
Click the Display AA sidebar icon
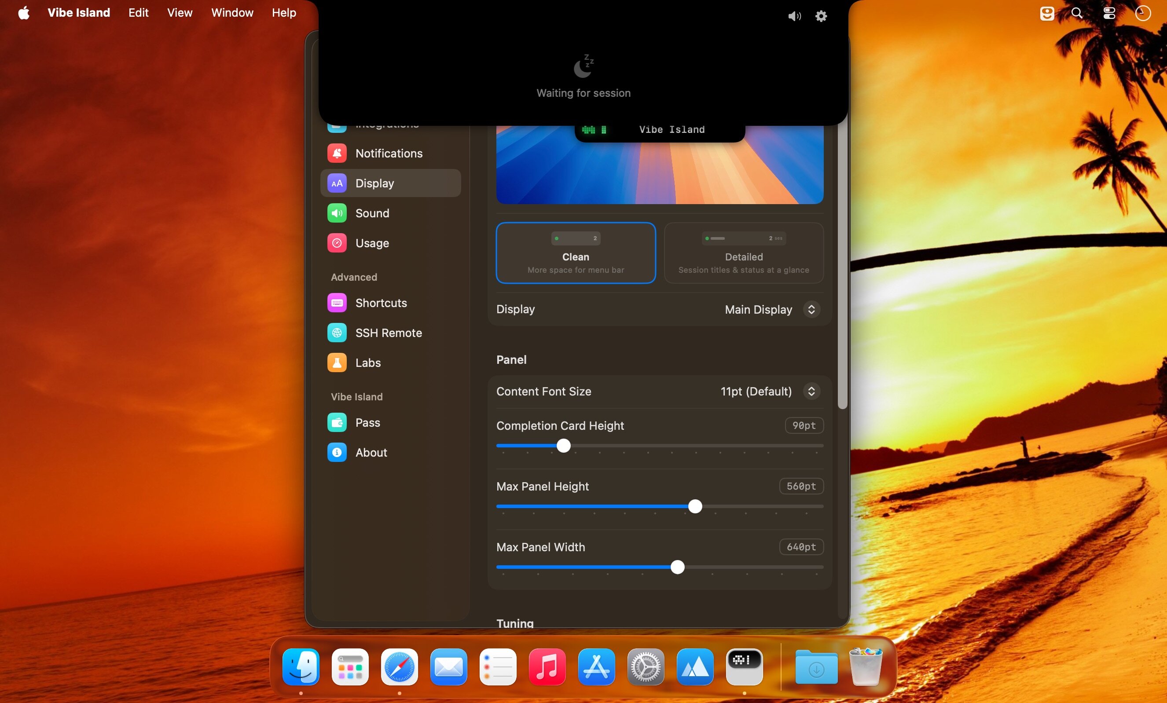337,183
